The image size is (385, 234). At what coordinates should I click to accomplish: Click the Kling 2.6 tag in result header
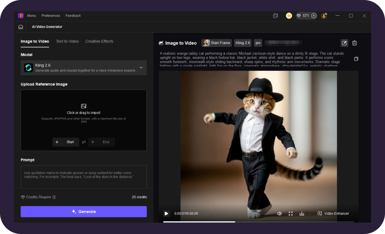[x=242, y=43]
